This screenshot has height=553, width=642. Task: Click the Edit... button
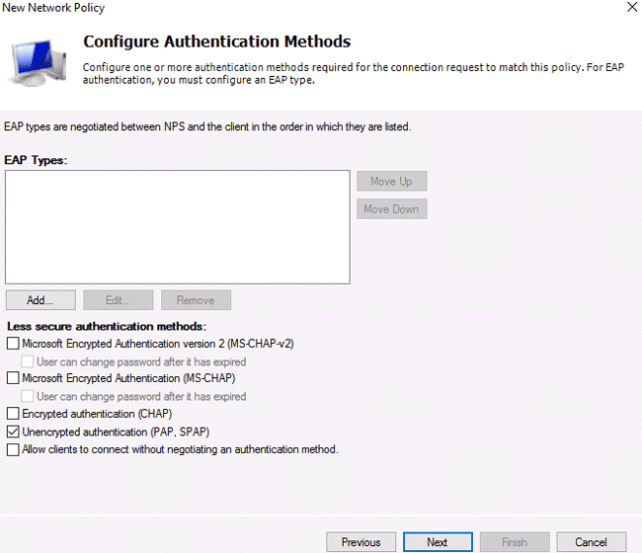[119, 300]
